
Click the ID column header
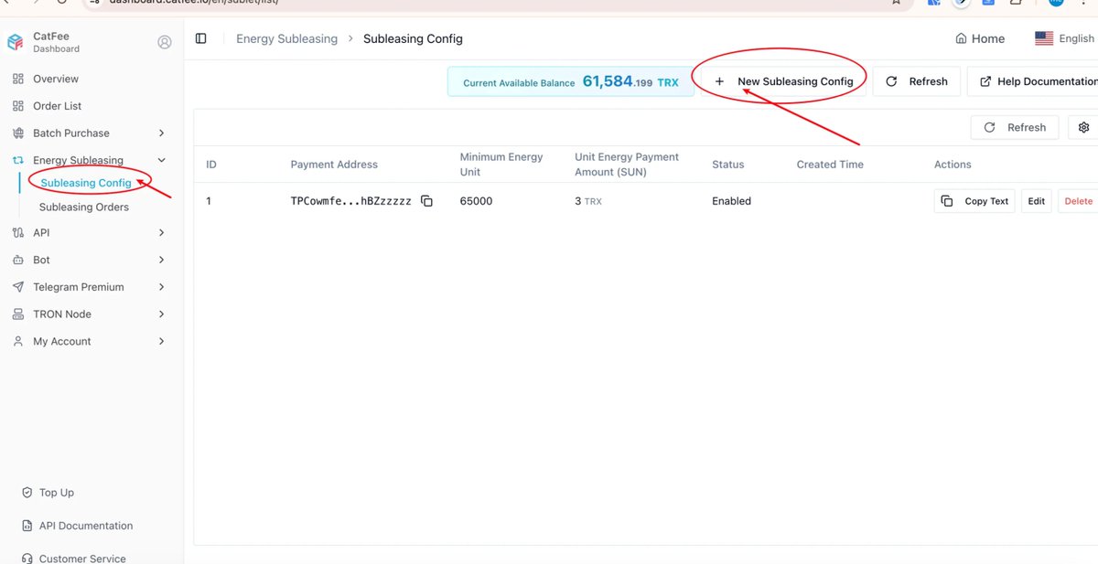point(211,165)
